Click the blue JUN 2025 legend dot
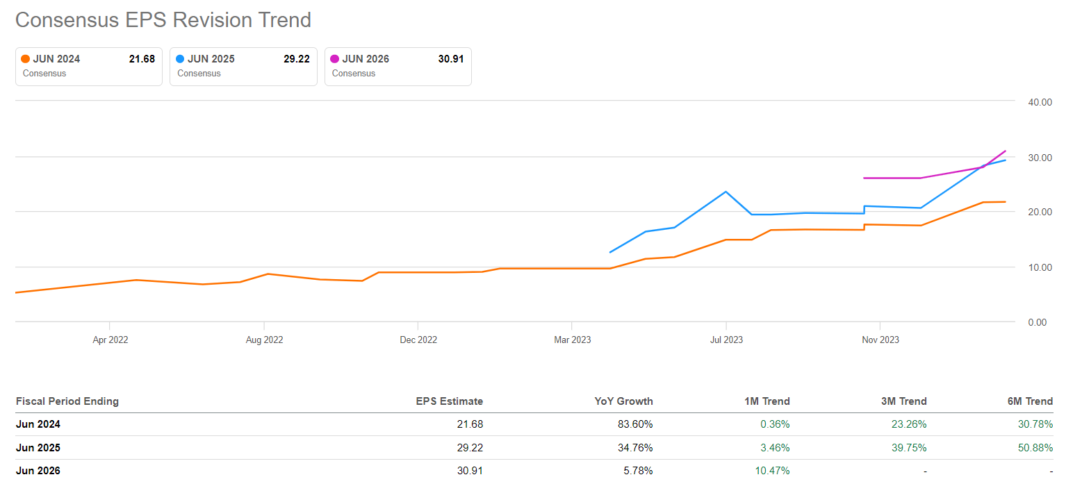 181,59
